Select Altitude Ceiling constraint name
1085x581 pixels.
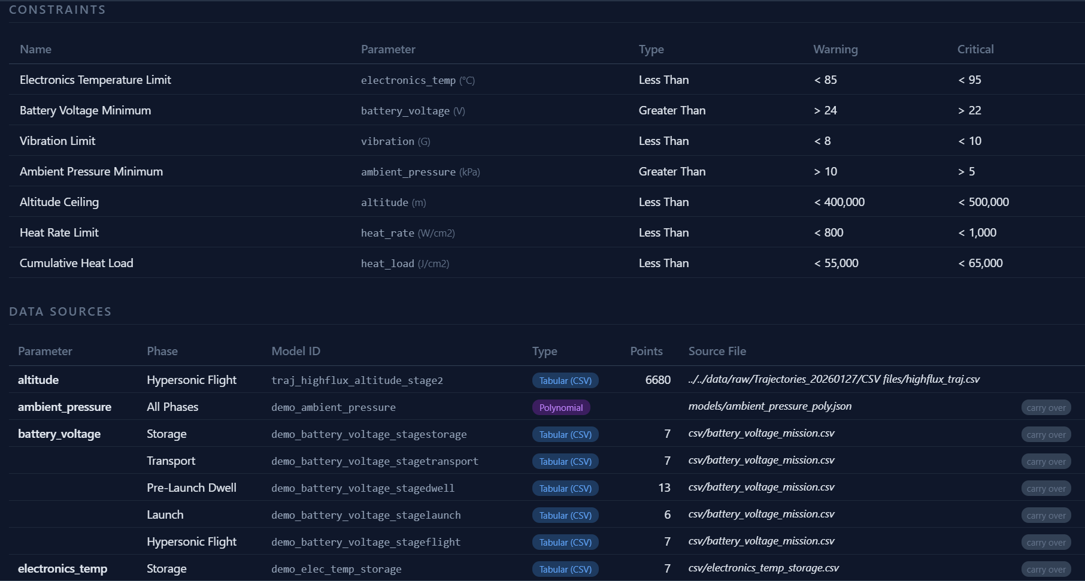(59, 202)
